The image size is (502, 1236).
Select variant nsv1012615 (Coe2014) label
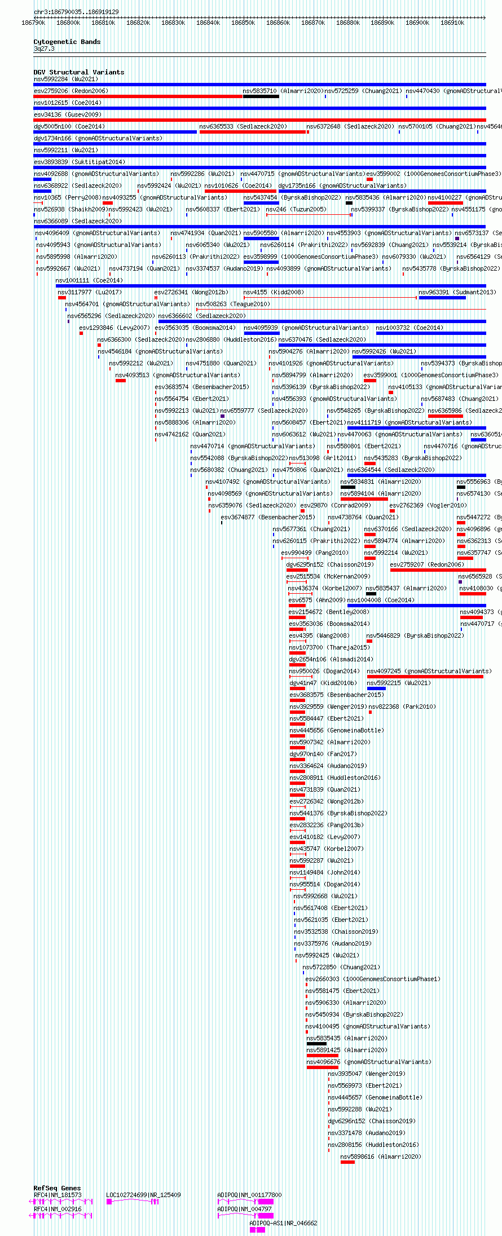pyautogui.click(x=68, y=103)
